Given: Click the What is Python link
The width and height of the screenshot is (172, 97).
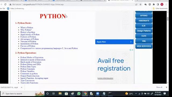Looking at the screenshot, I should 27,27.
